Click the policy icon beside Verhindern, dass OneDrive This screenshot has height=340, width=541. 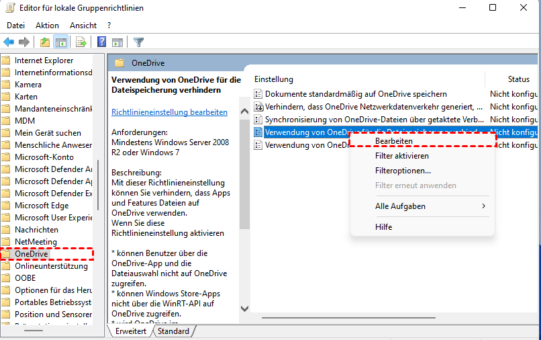click(258, 107)
